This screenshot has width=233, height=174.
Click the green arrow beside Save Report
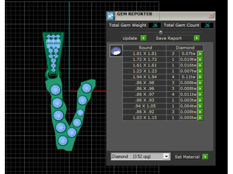[197, 38]
